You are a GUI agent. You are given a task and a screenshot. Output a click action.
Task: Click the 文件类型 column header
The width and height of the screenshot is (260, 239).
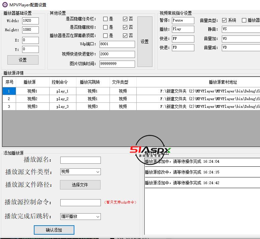pos(123,82)
